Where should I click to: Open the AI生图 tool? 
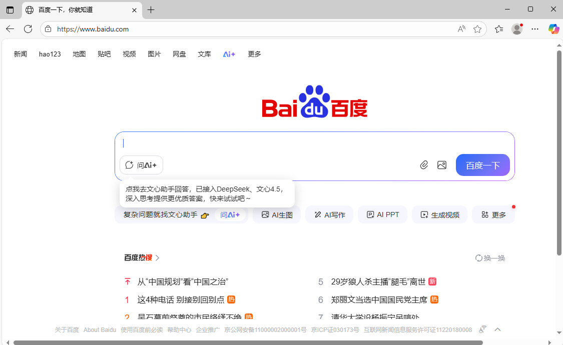[277, 215]
